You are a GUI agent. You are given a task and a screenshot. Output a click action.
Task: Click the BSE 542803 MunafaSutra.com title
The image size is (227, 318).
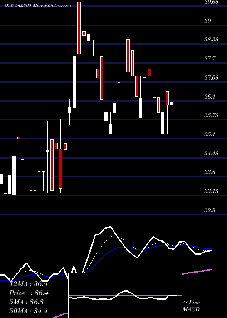(x=38, y=5)
